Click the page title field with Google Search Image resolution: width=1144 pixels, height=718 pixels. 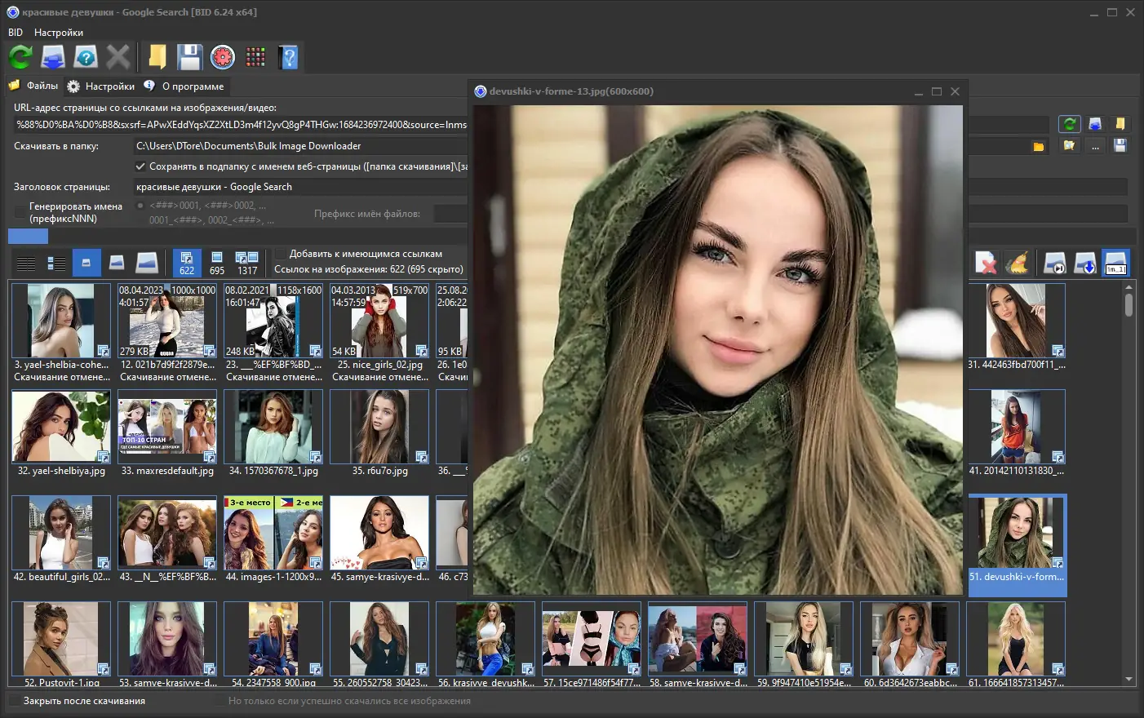300,187
